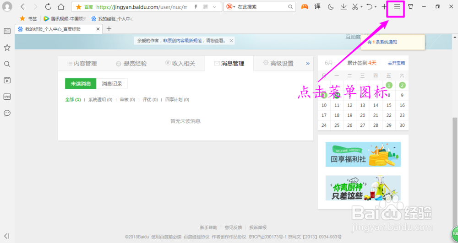Viewport: 458px width, 243px height.
Task: Click the page vertical scrollbar thumb
Action: point(455,172)
